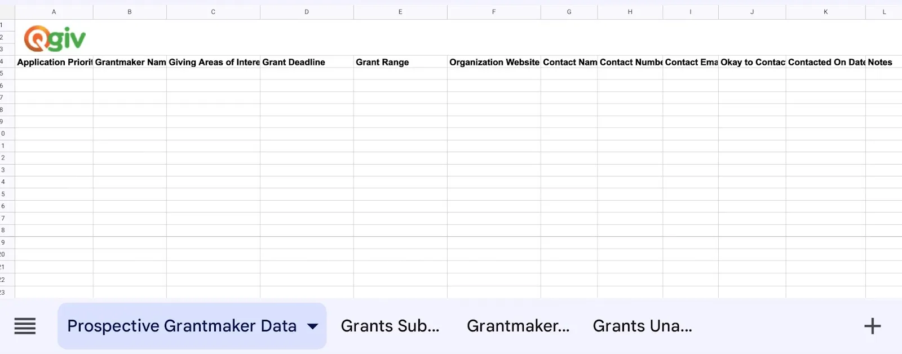Click the Okay to Contact header cell
Viewport: 902px width, 354px height.
coord(752,62)
